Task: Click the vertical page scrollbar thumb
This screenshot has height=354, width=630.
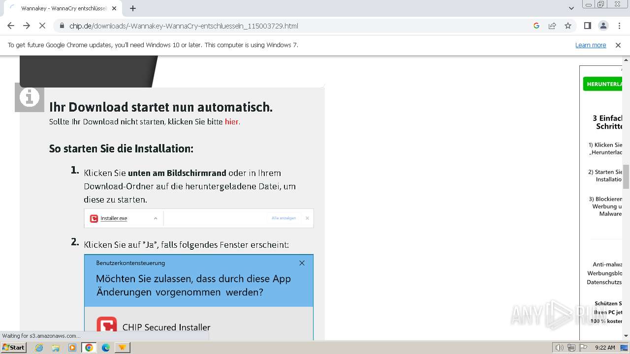Action: tap(626, 177)
